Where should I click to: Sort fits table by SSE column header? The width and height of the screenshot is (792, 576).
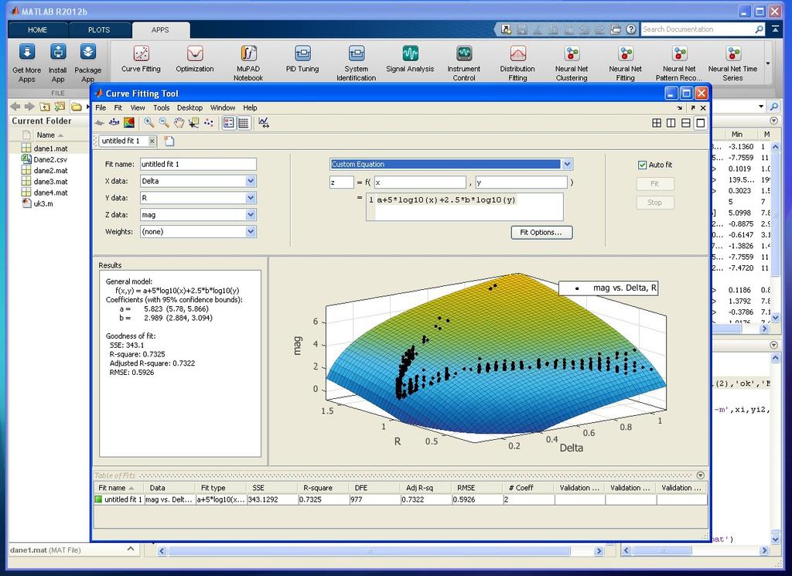[271, 488]
